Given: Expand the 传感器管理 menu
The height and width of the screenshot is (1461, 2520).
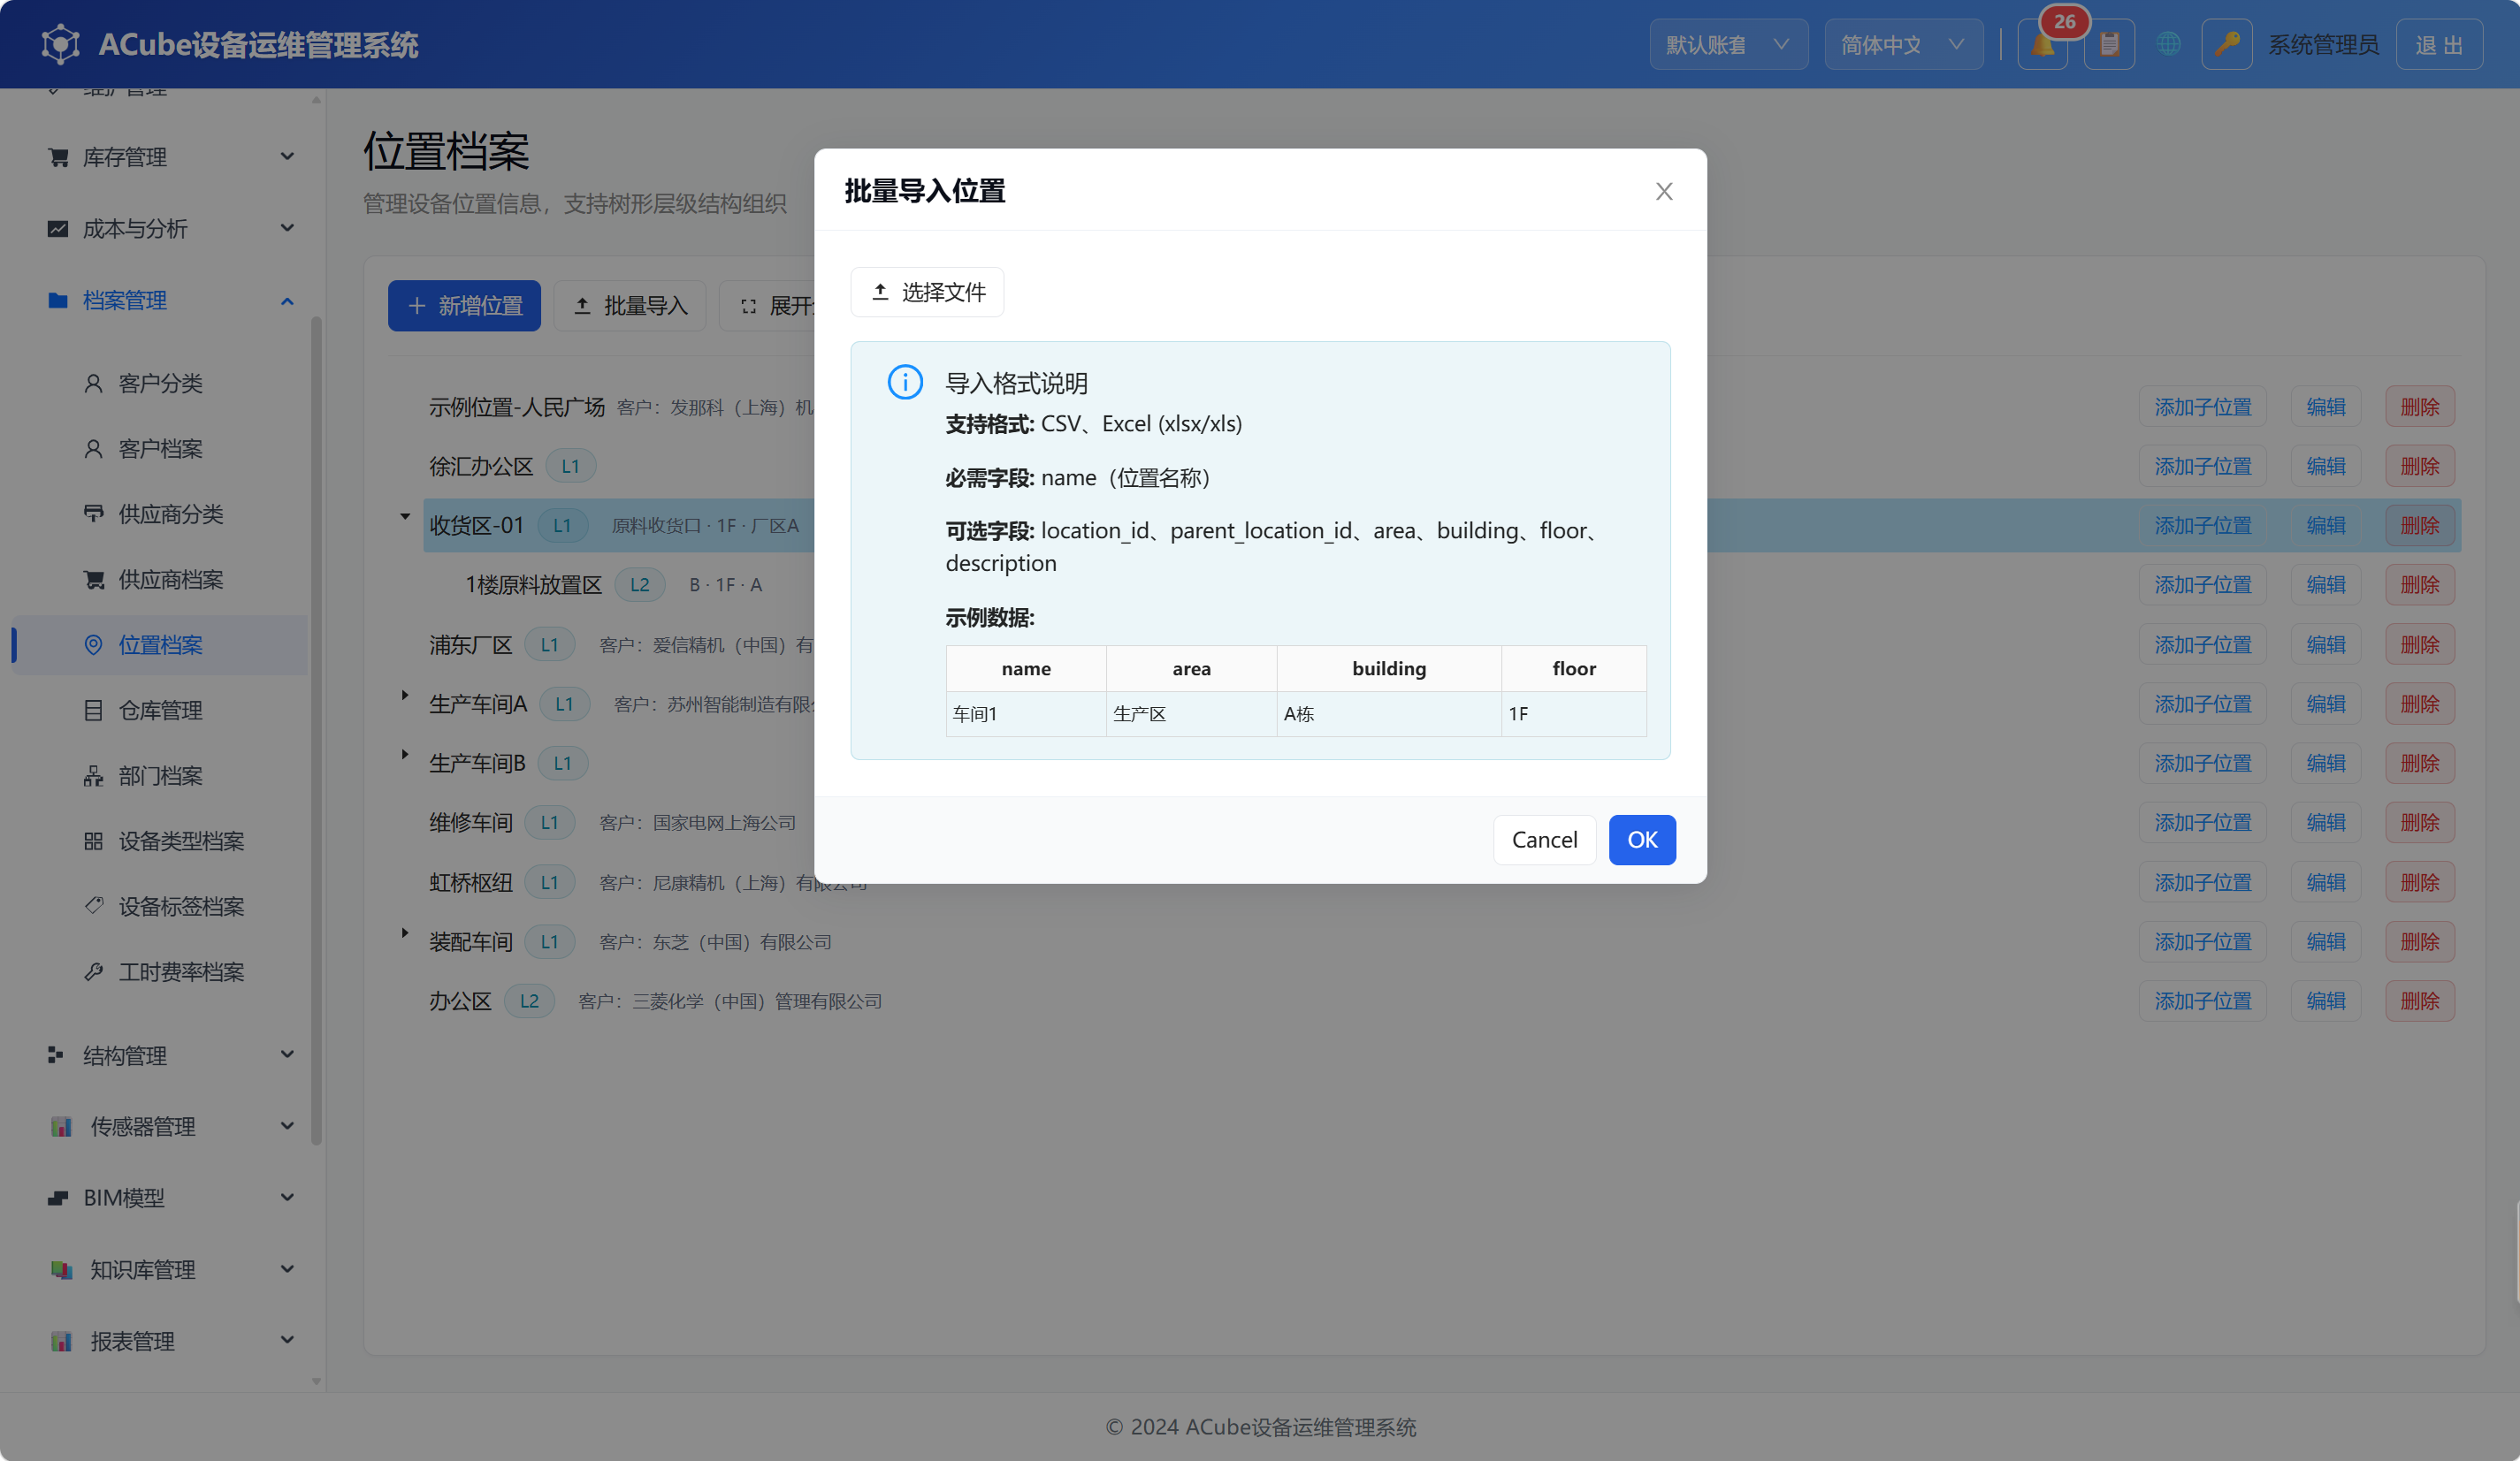Looking at the screenshot, I should (170, 1126).
